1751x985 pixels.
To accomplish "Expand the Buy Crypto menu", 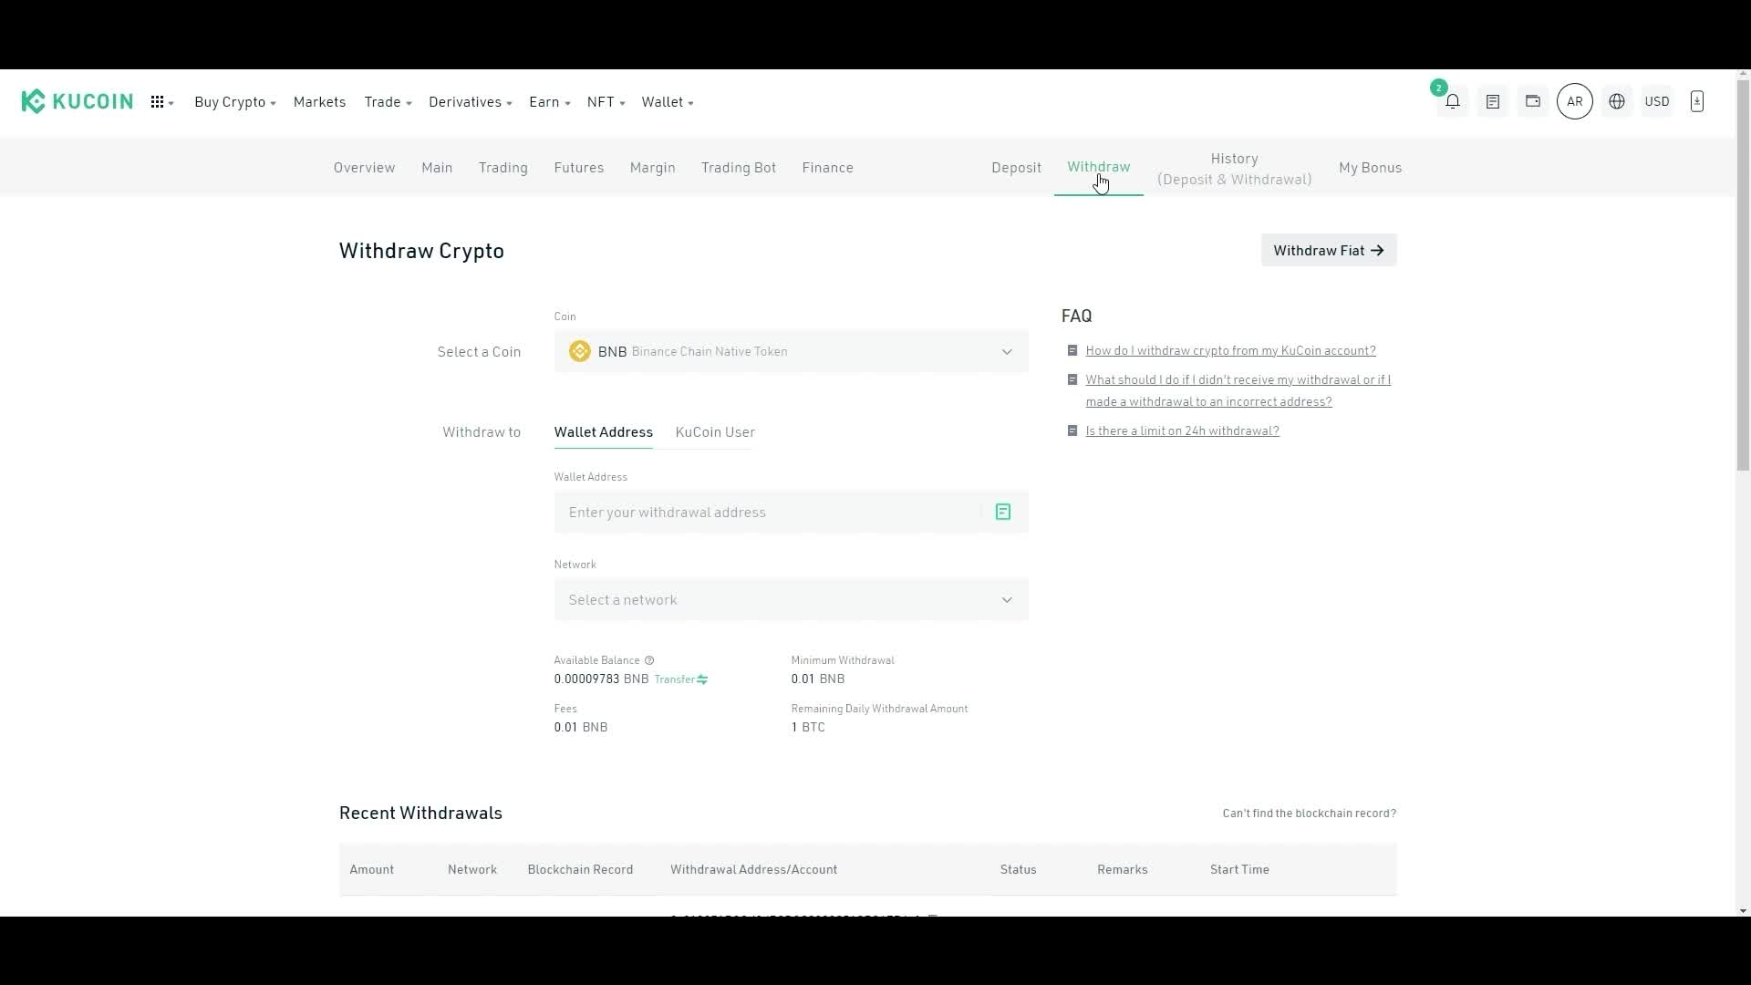I will [x=234, y=102].
